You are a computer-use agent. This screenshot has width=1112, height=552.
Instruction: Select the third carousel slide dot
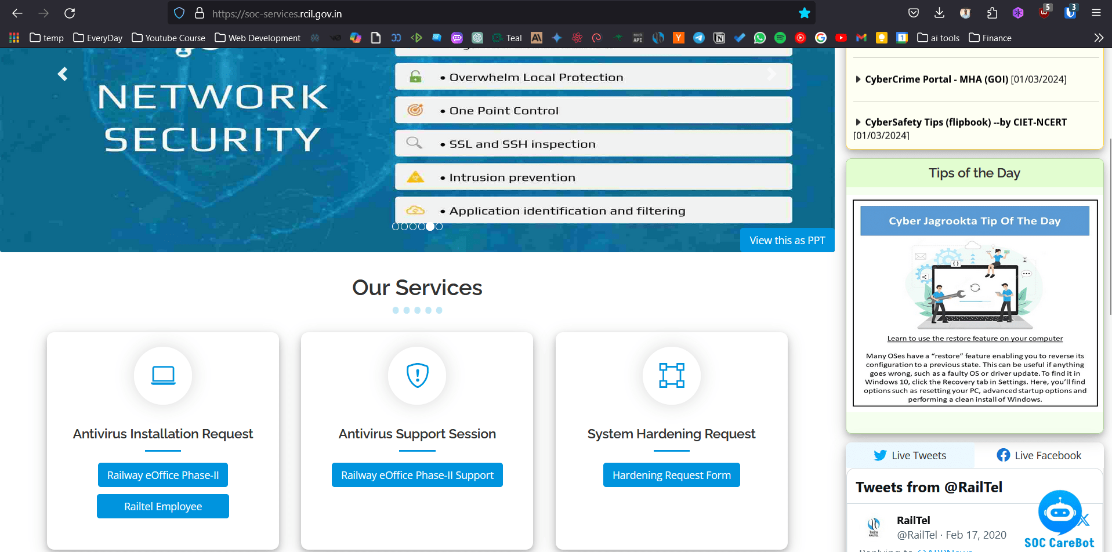413,227
